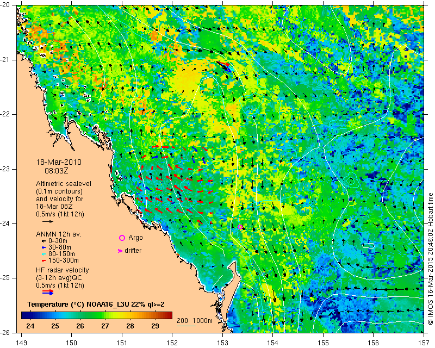Viewport: 435px width, 348px height.
Task: Click the small closed white contour east of 156
Action: (369, 245)
